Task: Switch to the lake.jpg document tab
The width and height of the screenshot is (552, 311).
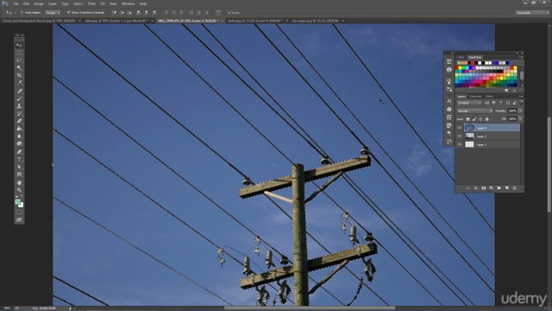Action: coord(116,21)
